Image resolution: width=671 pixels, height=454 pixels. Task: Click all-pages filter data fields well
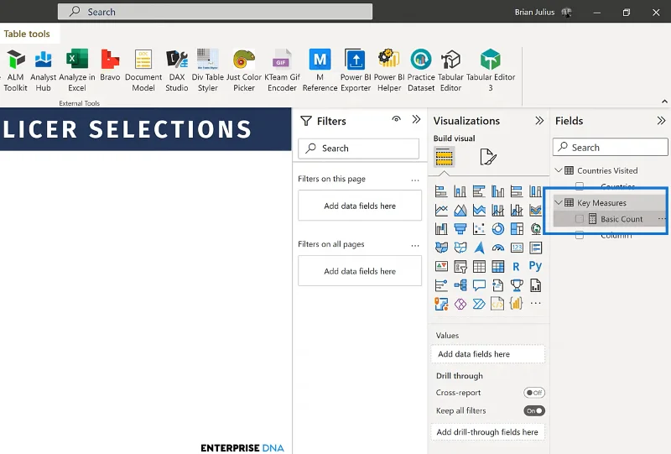360,271
